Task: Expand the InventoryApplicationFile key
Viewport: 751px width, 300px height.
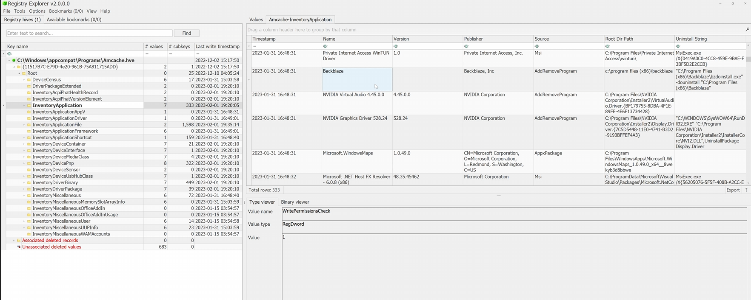Action: pos(24,125)
